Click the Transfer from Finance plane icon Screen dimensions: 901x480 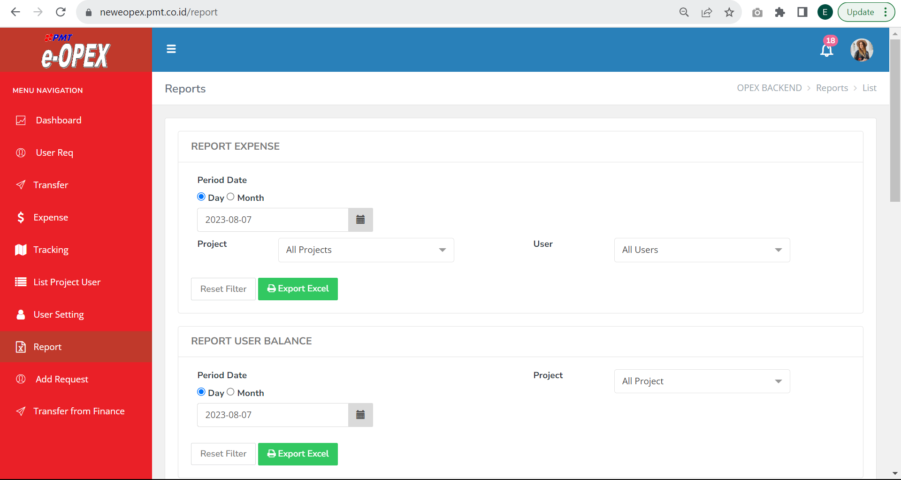point(21,411)
